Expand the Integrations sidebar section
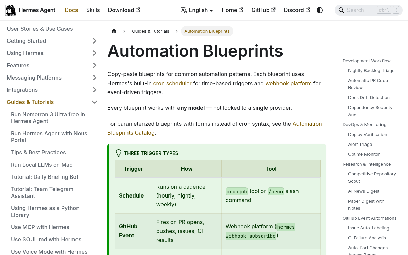408x255 pixels. pyautogui.click(x=95, y=90)
